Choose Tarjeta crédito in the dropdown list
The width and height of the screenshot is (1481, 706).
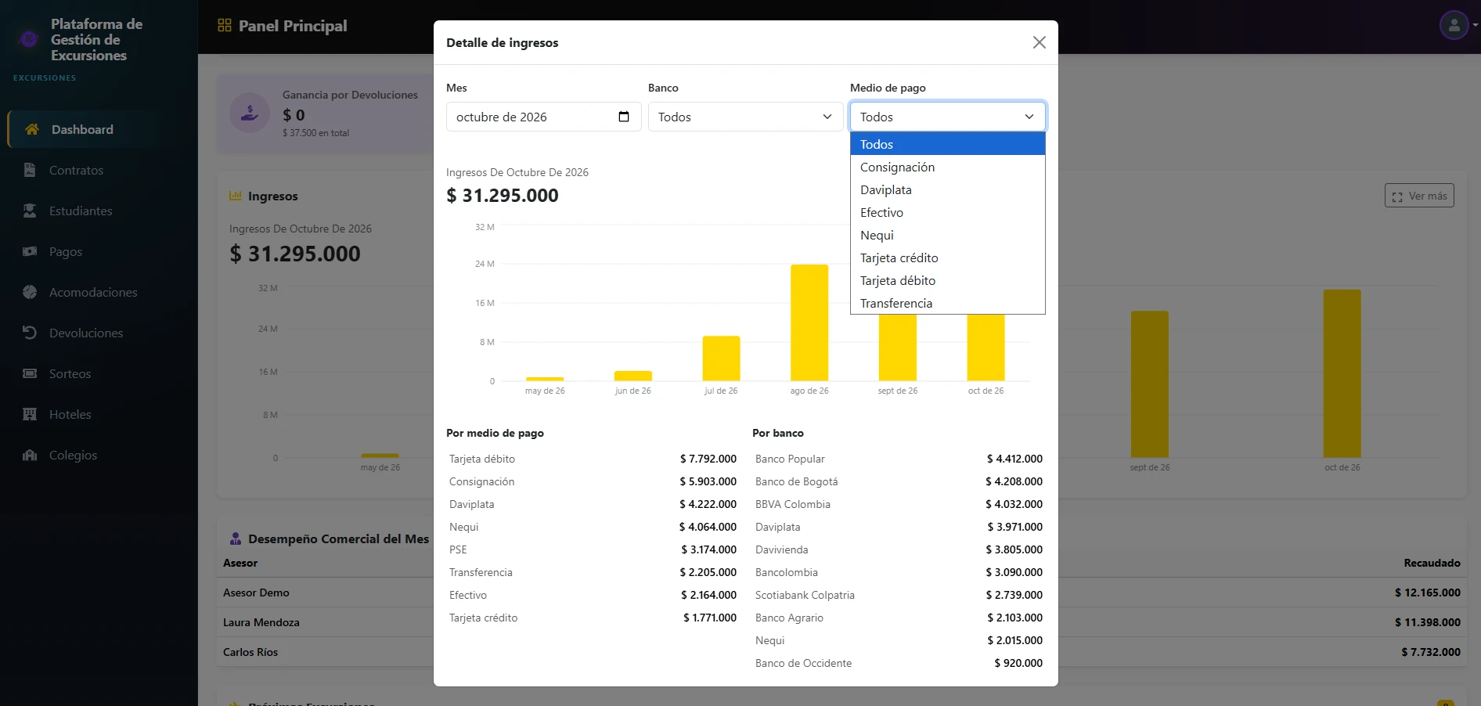pos(947,258)
